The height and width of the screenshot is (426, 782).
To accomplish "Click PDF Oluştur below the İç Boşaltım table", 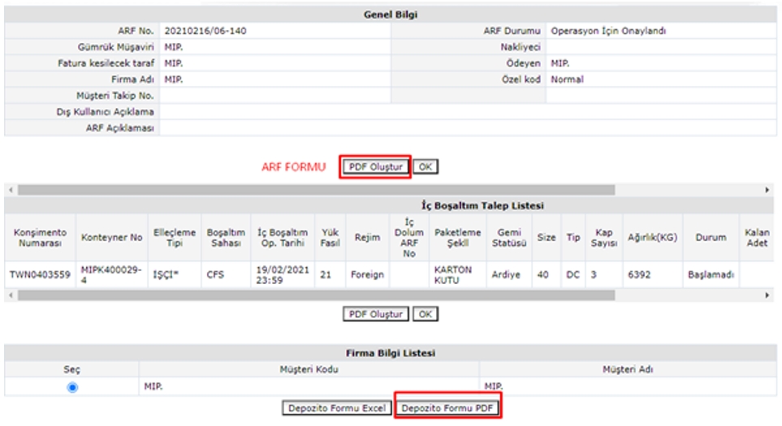I will click(375, 313).
